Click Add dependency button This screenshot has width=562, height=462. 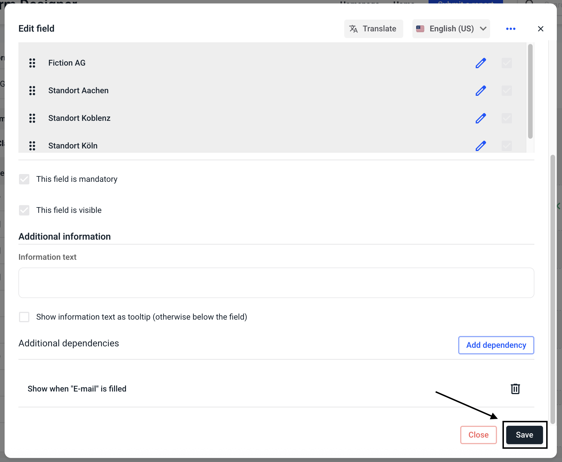pos(496,345)
